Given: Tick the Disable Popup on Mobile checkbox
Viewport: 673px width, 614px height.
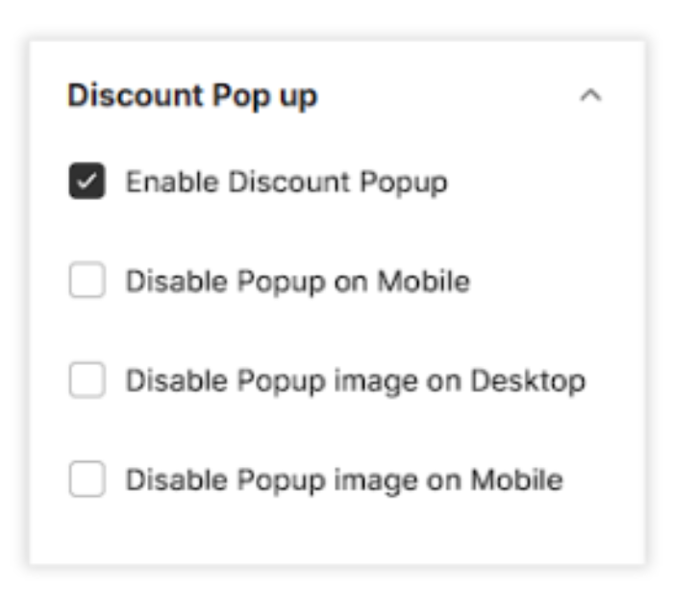Looking at the screenshot, I should [87, 282].
